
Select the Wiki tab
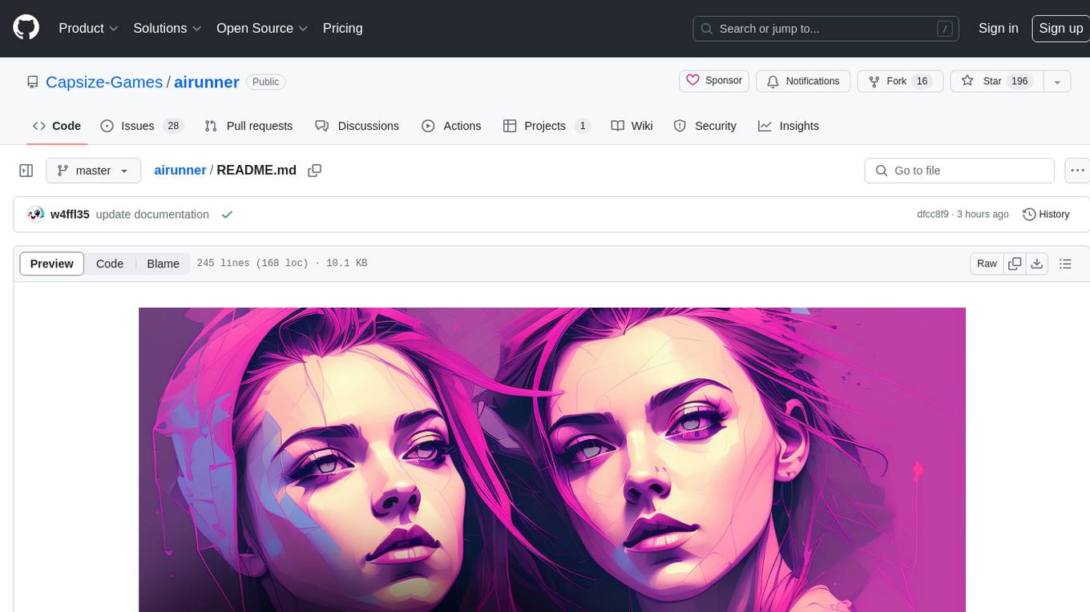tap(632, 126)
